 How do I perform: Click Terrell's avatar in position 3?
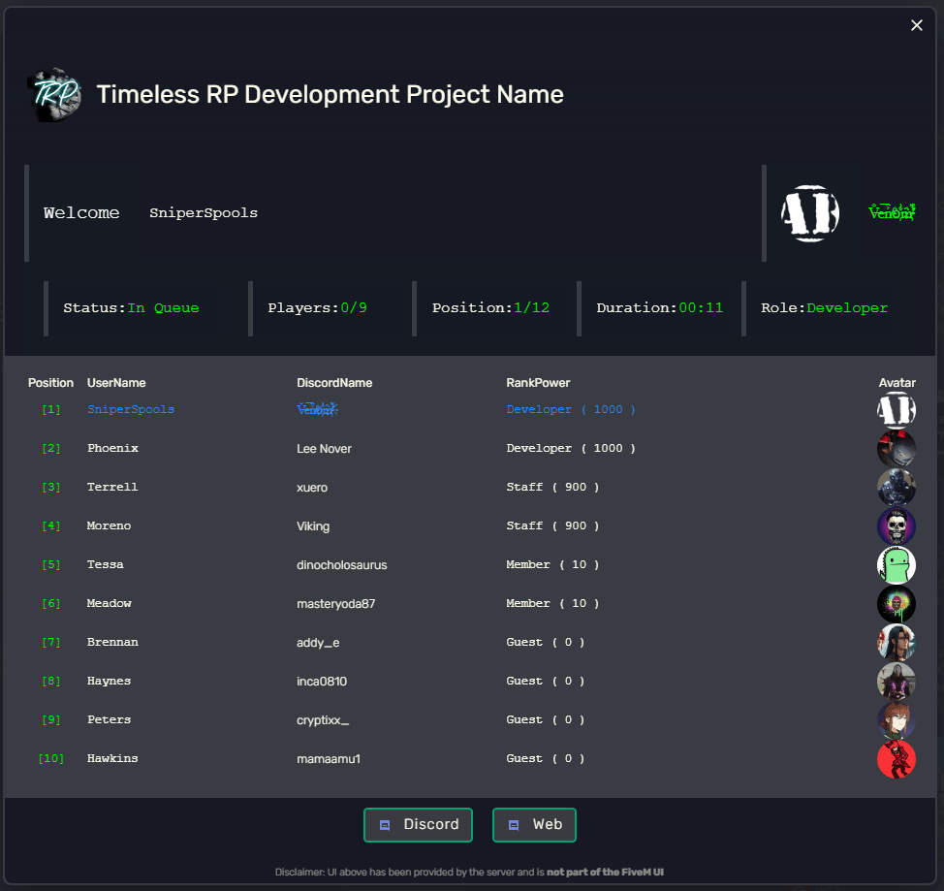(896, 487)
